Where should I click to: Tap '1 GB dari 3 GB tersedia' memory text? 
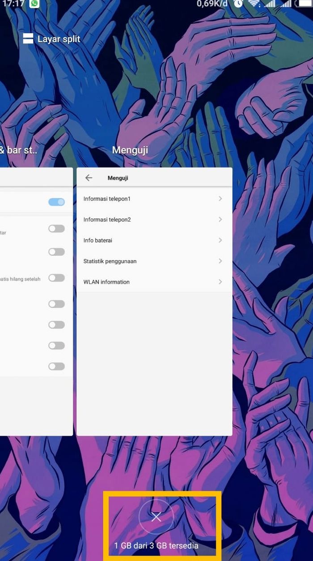pos(156,546)
